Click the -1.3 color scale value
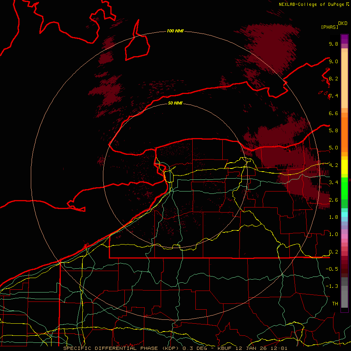351x351 pixels. [332, 286]
